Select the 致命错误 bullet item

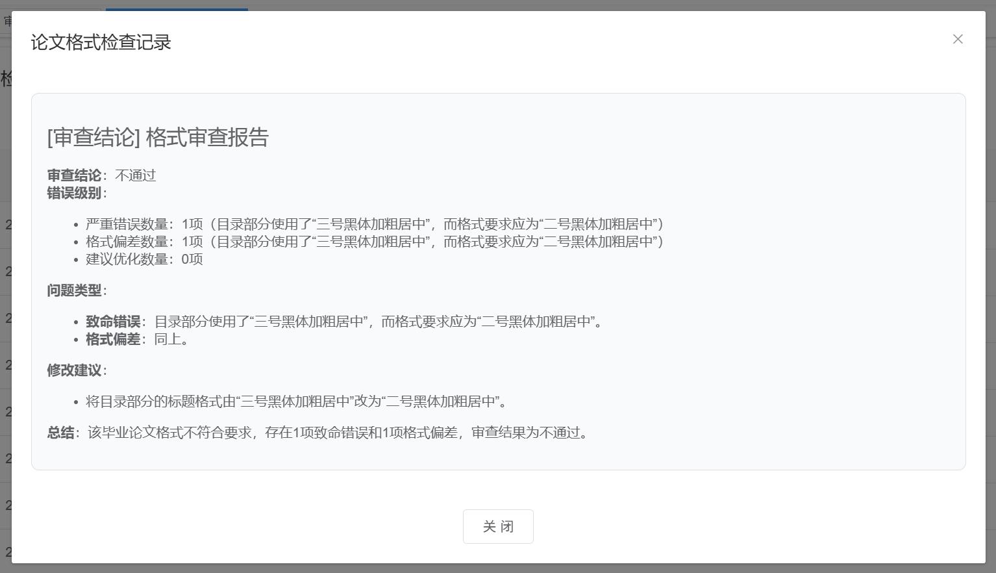[x=344, y=322]
